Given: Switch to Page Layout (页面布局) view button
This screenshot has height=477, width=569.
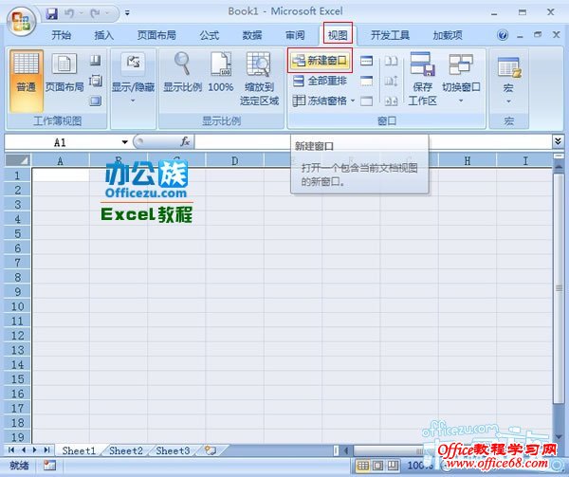Looking at the screenshot, I should click(x=64, y=74).
